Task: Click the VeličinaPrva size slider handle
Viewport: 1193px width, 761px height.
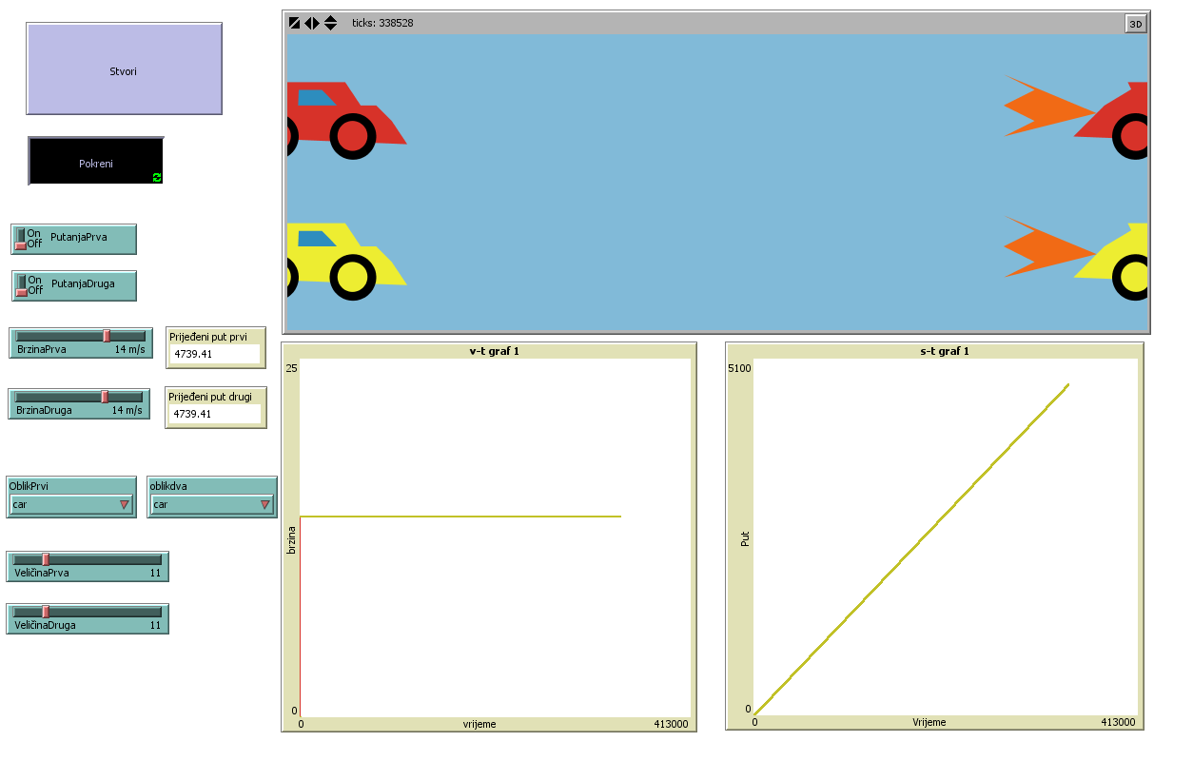Action: click(x=45, y=559)
